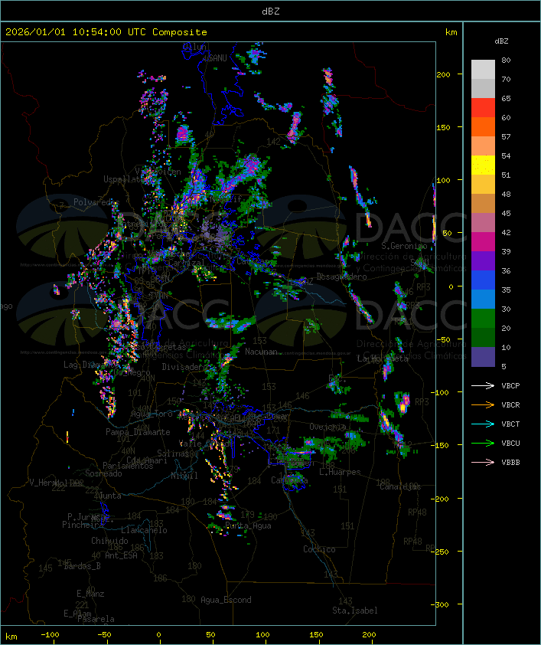541x645 pixels.
Task: Pick the purple 36-39 dBZ swatch
Action: (x=483, y=261)
